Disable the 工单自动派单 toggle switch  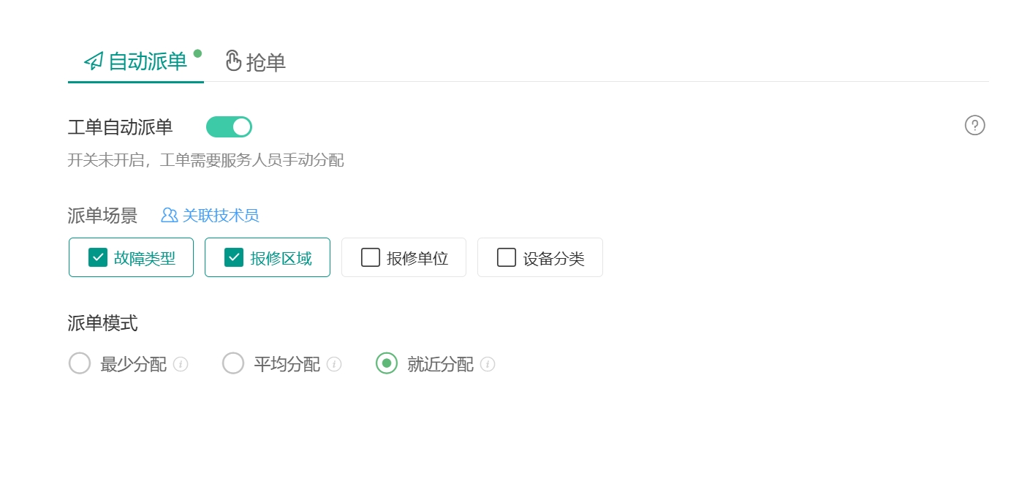pos(229,126)
